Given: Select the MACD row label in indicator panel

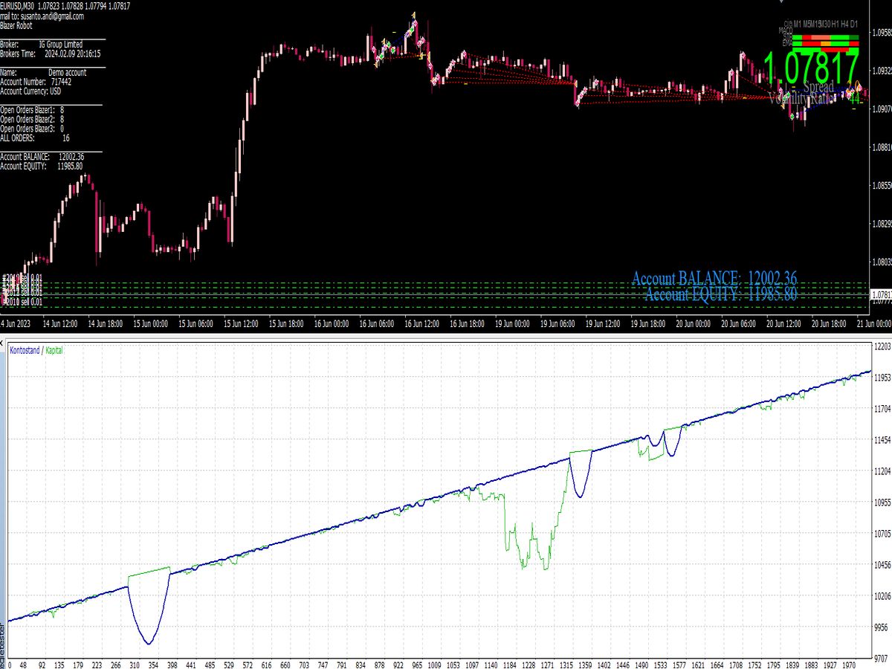Looking at the screenshot, I should point(785,30).
